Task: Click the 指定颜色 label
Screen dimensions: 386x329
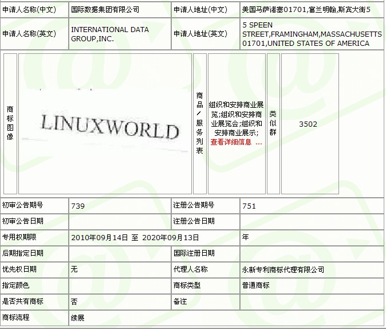Action: click(x=16, y=285)
